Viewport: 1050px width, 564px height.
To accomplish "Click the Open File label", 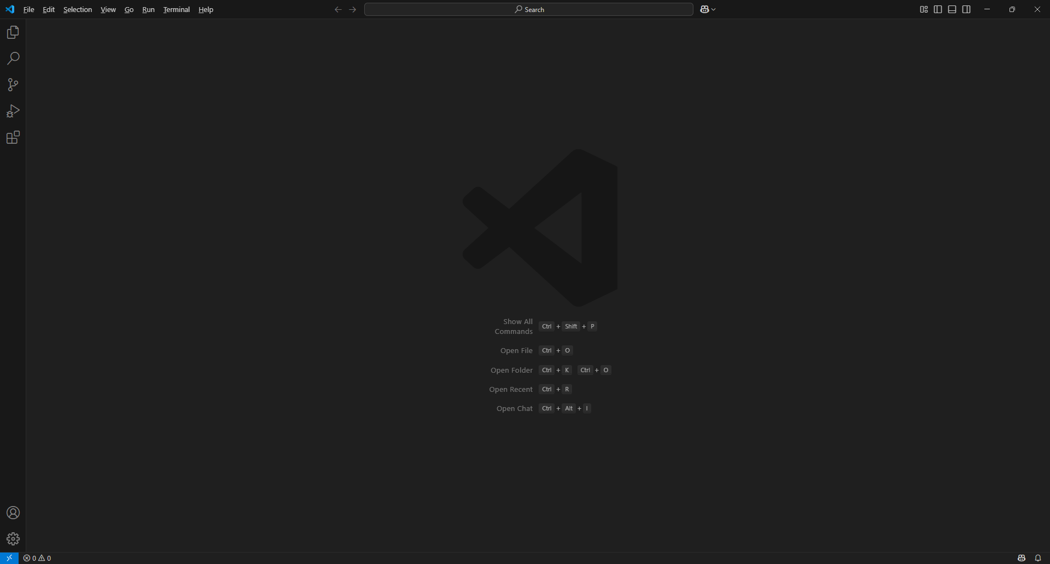I will coord(516,351).
